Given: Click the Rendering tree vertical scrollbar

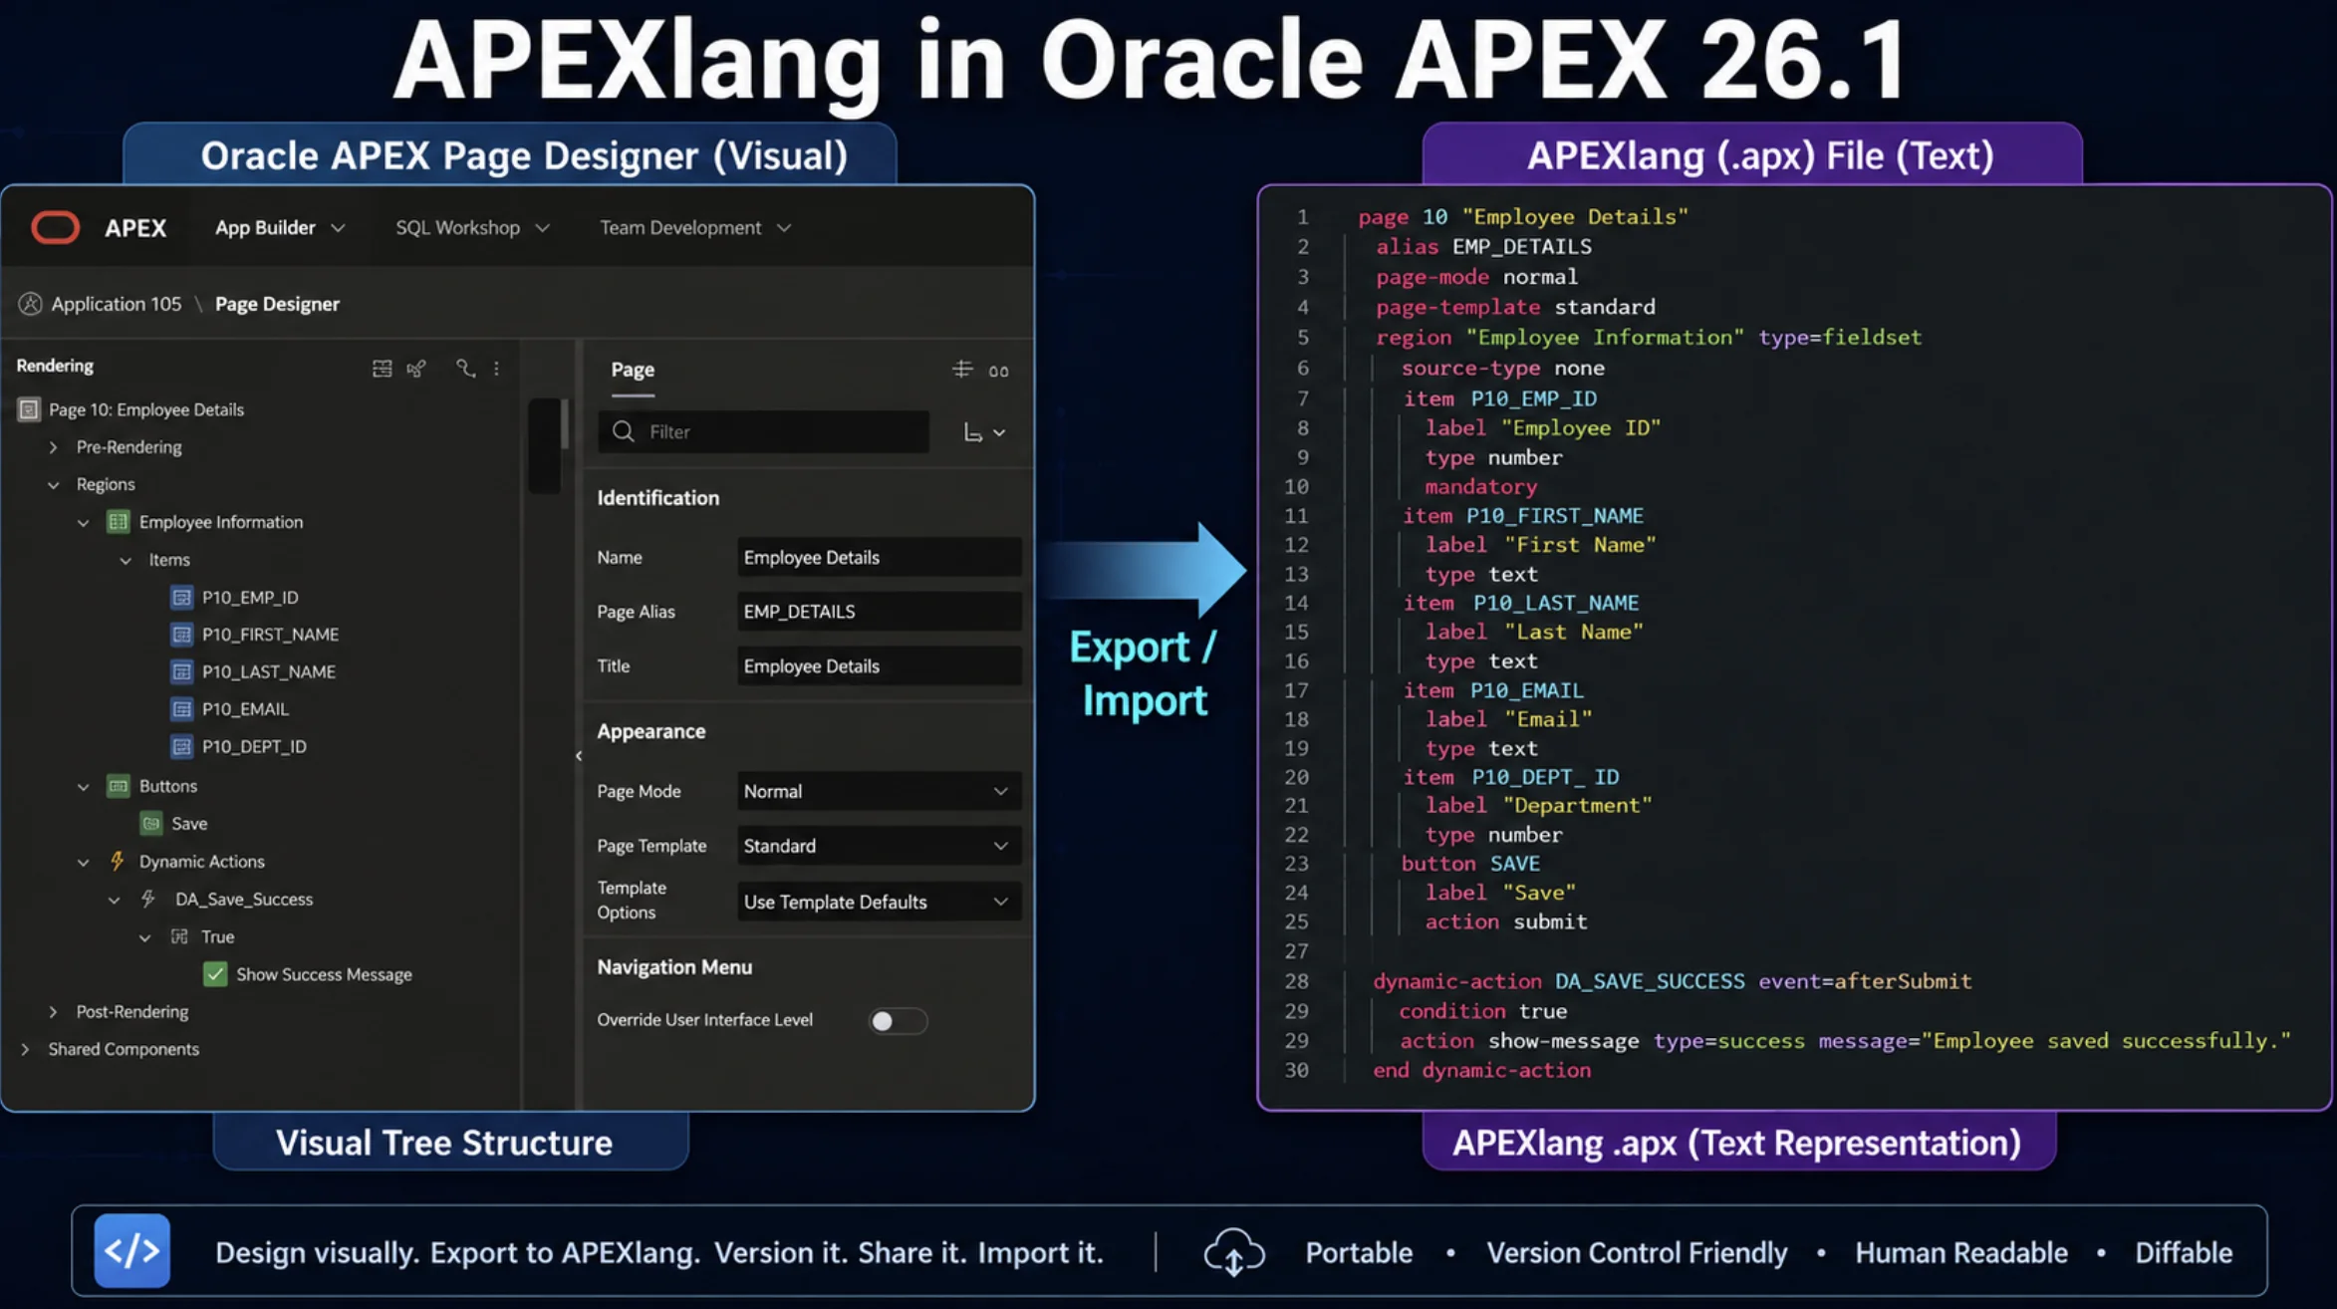Looking at the screenshot, I should [564, 425].
